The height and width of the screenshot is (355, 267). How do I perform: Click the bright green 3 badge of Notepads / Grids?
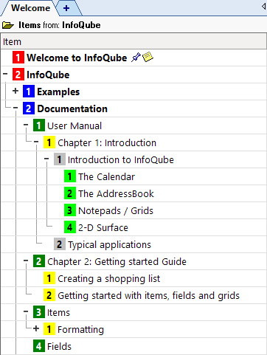pos(70,210)
